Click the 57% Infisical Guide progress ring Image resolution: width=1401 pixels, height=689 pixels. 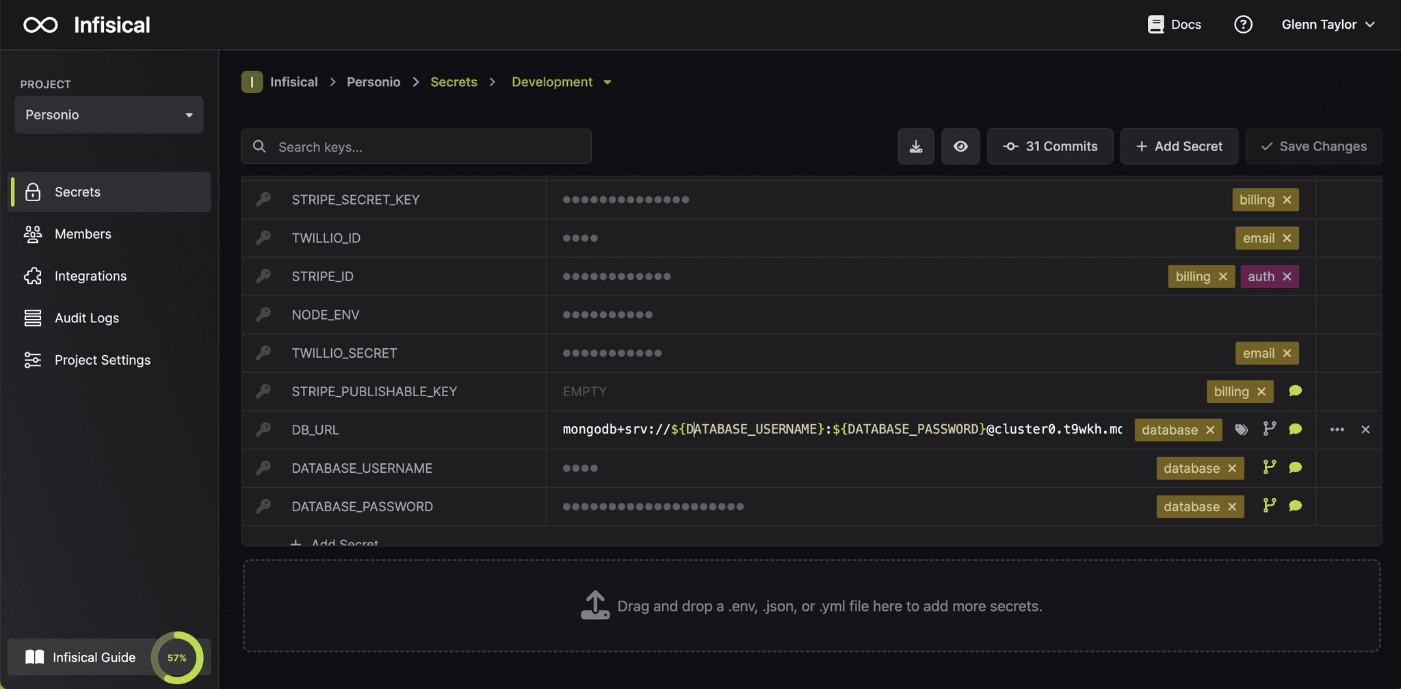[x=177, y=657]
